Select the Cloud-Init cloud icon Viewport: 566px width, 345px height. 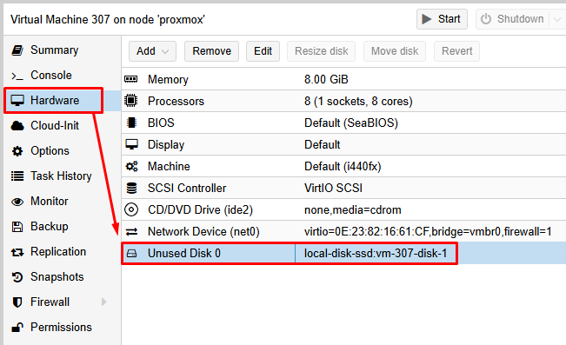click(17, 126)
